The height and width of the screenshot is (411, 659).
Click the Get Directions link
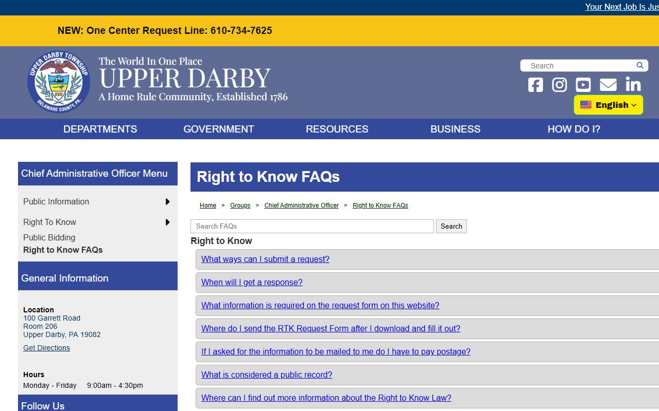[x=46, y=348]
